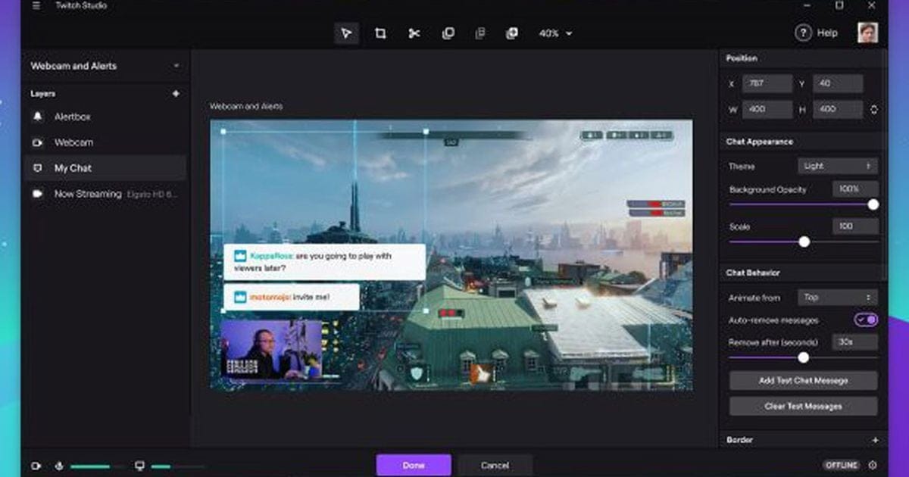
Task: Click the W width input field
Action: 767,110
